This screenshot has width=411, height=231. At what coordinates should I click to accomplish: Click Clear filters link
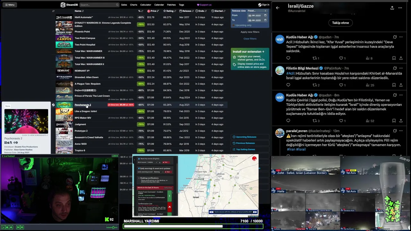tap(250, 38)
